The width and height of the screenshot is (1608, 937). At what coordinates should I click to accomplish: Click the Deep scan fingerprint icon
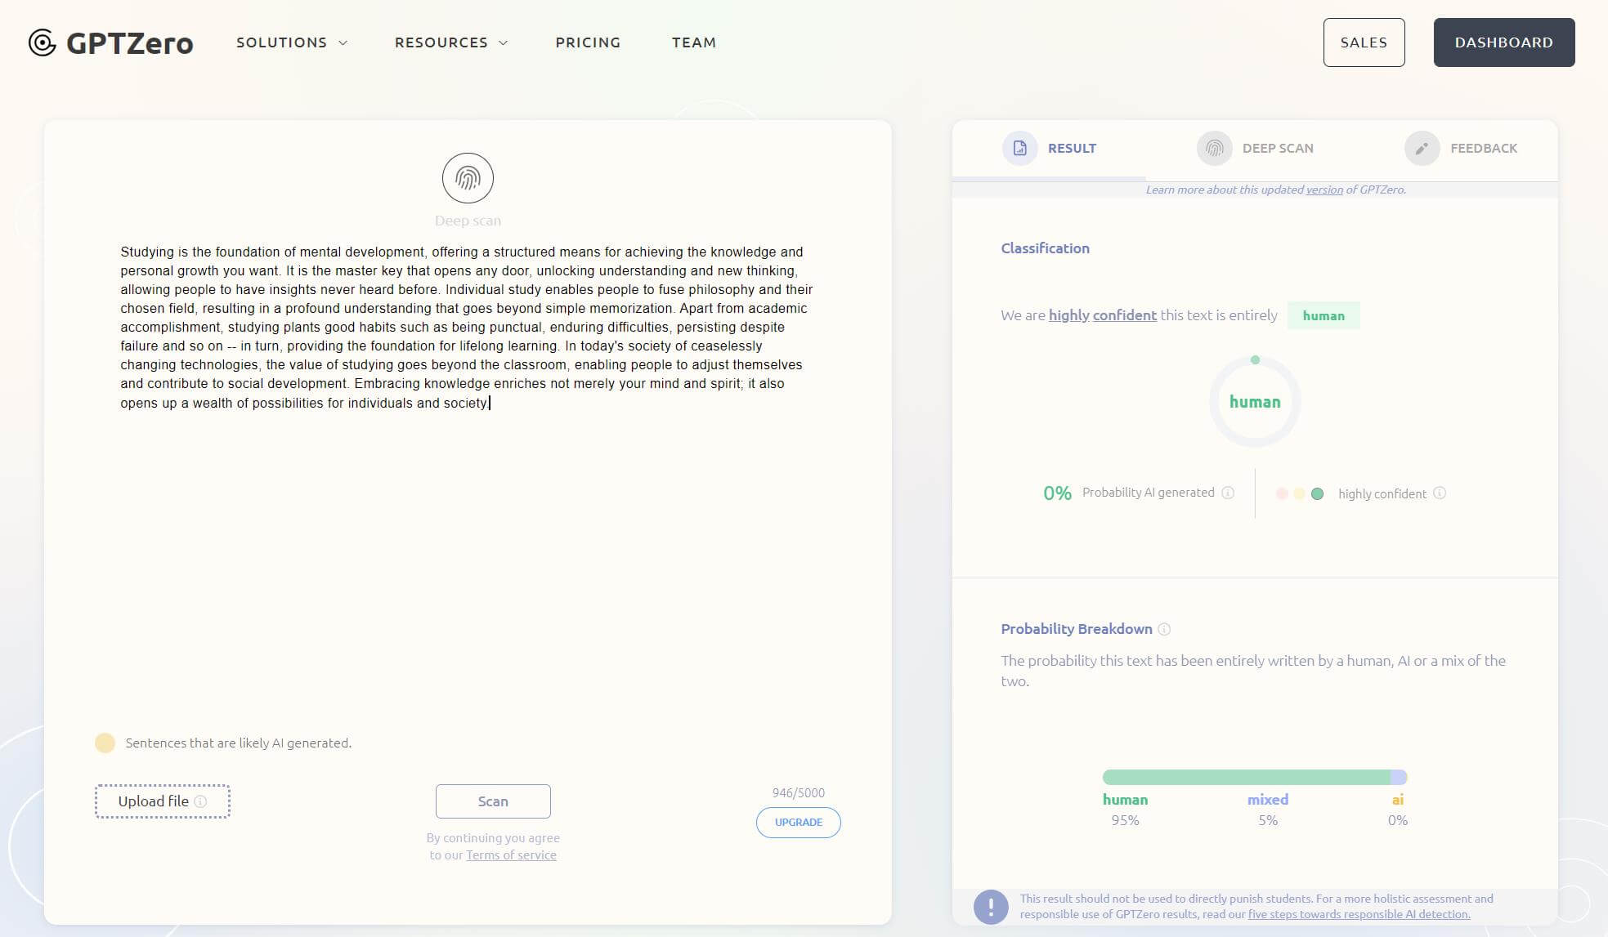point(468,178)
